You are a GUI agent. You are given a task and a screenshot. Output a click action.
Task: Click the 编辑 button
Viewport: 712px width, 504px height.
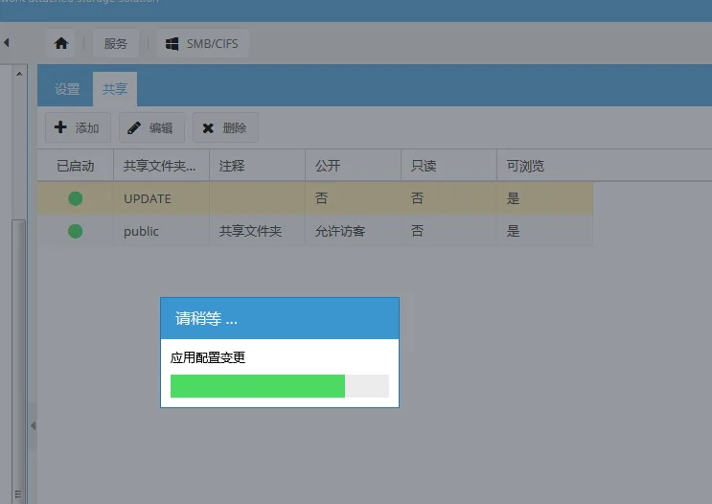point(151,127)
